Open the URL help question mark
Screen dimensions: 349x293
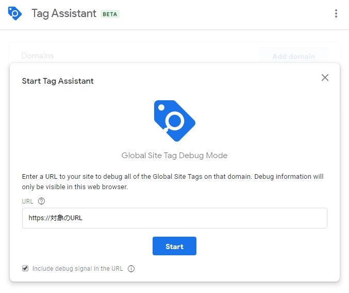(41, 201)
